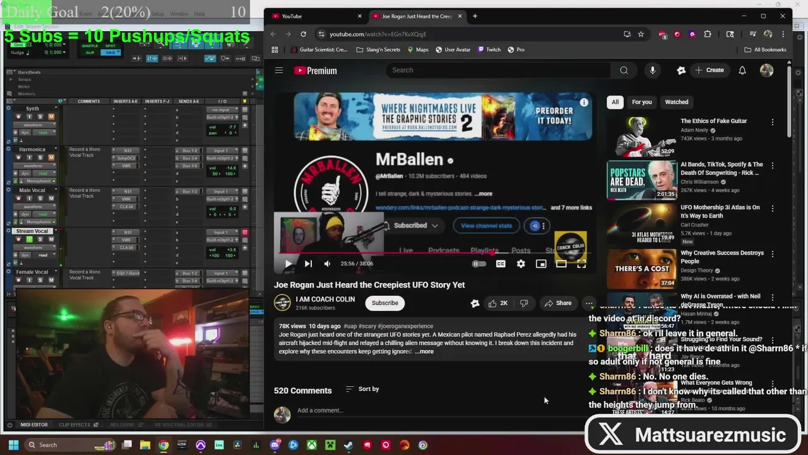
Task: Mute the Stream Vocal track
Action: [x=51, y=240]
